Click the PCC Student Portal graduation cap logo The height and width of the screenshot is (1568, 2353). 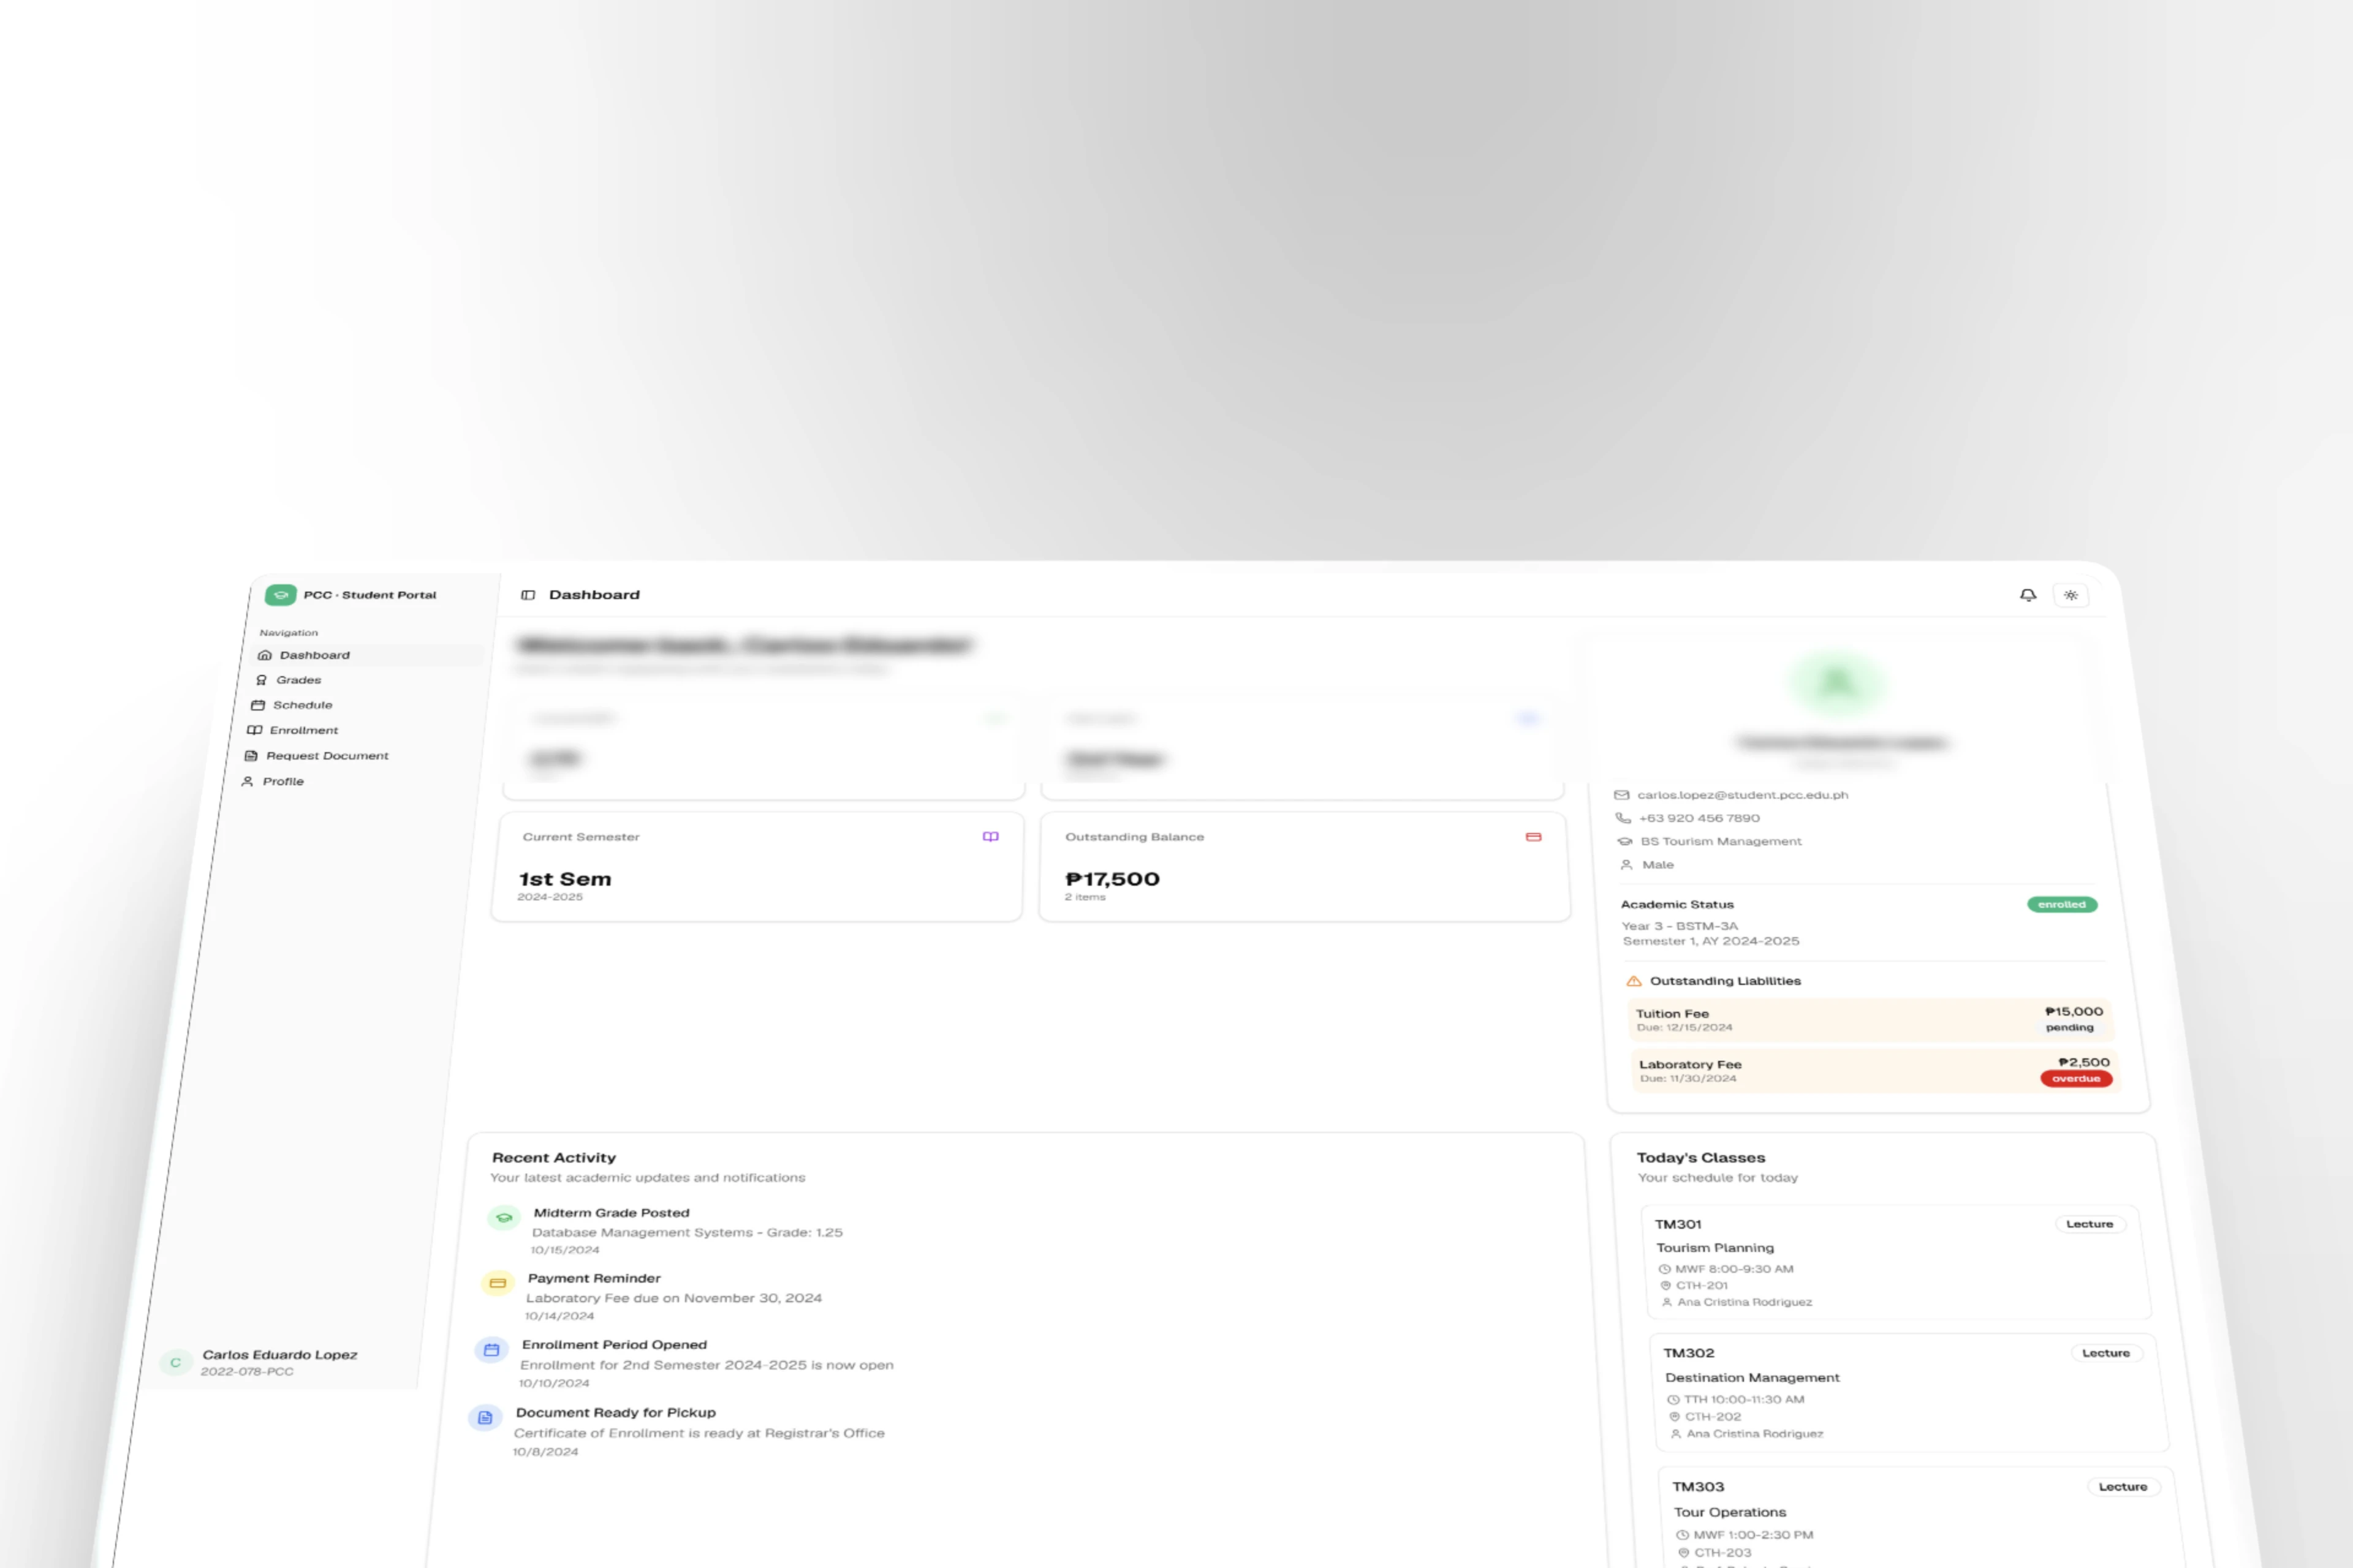coord(280,595)
